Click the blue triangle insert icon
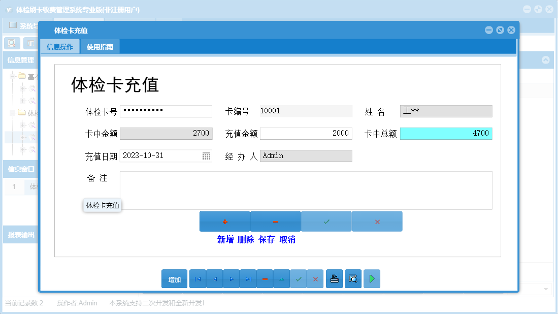This screenshot has height=314, width=558. point(281,278)
